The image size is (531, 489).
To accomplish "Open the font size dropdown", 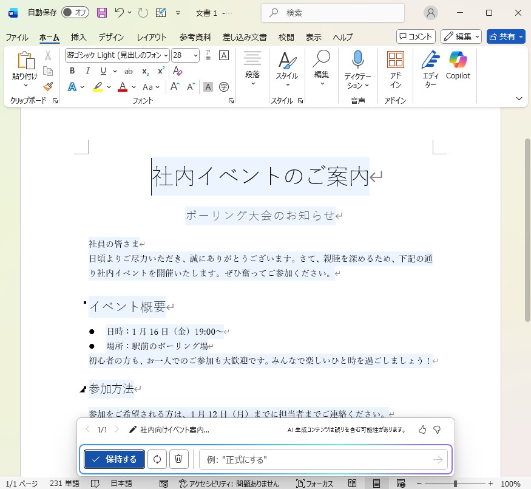I will pyautogui.click(x=195, y=55).
